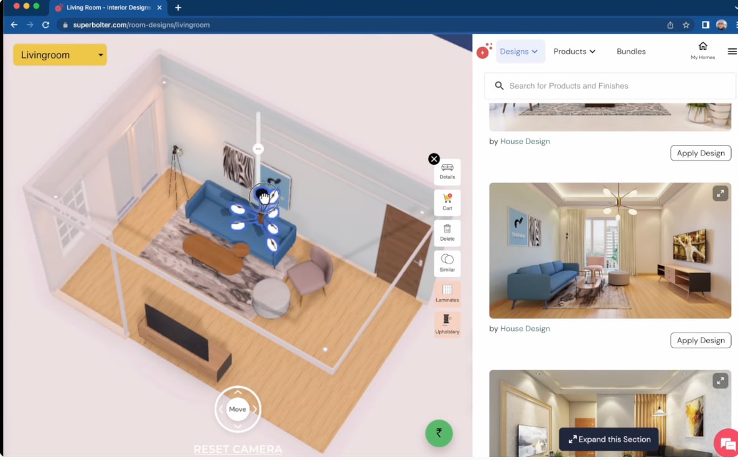Open the Bundles tab
Screen dimensions: 738x460
pos(631,52)
